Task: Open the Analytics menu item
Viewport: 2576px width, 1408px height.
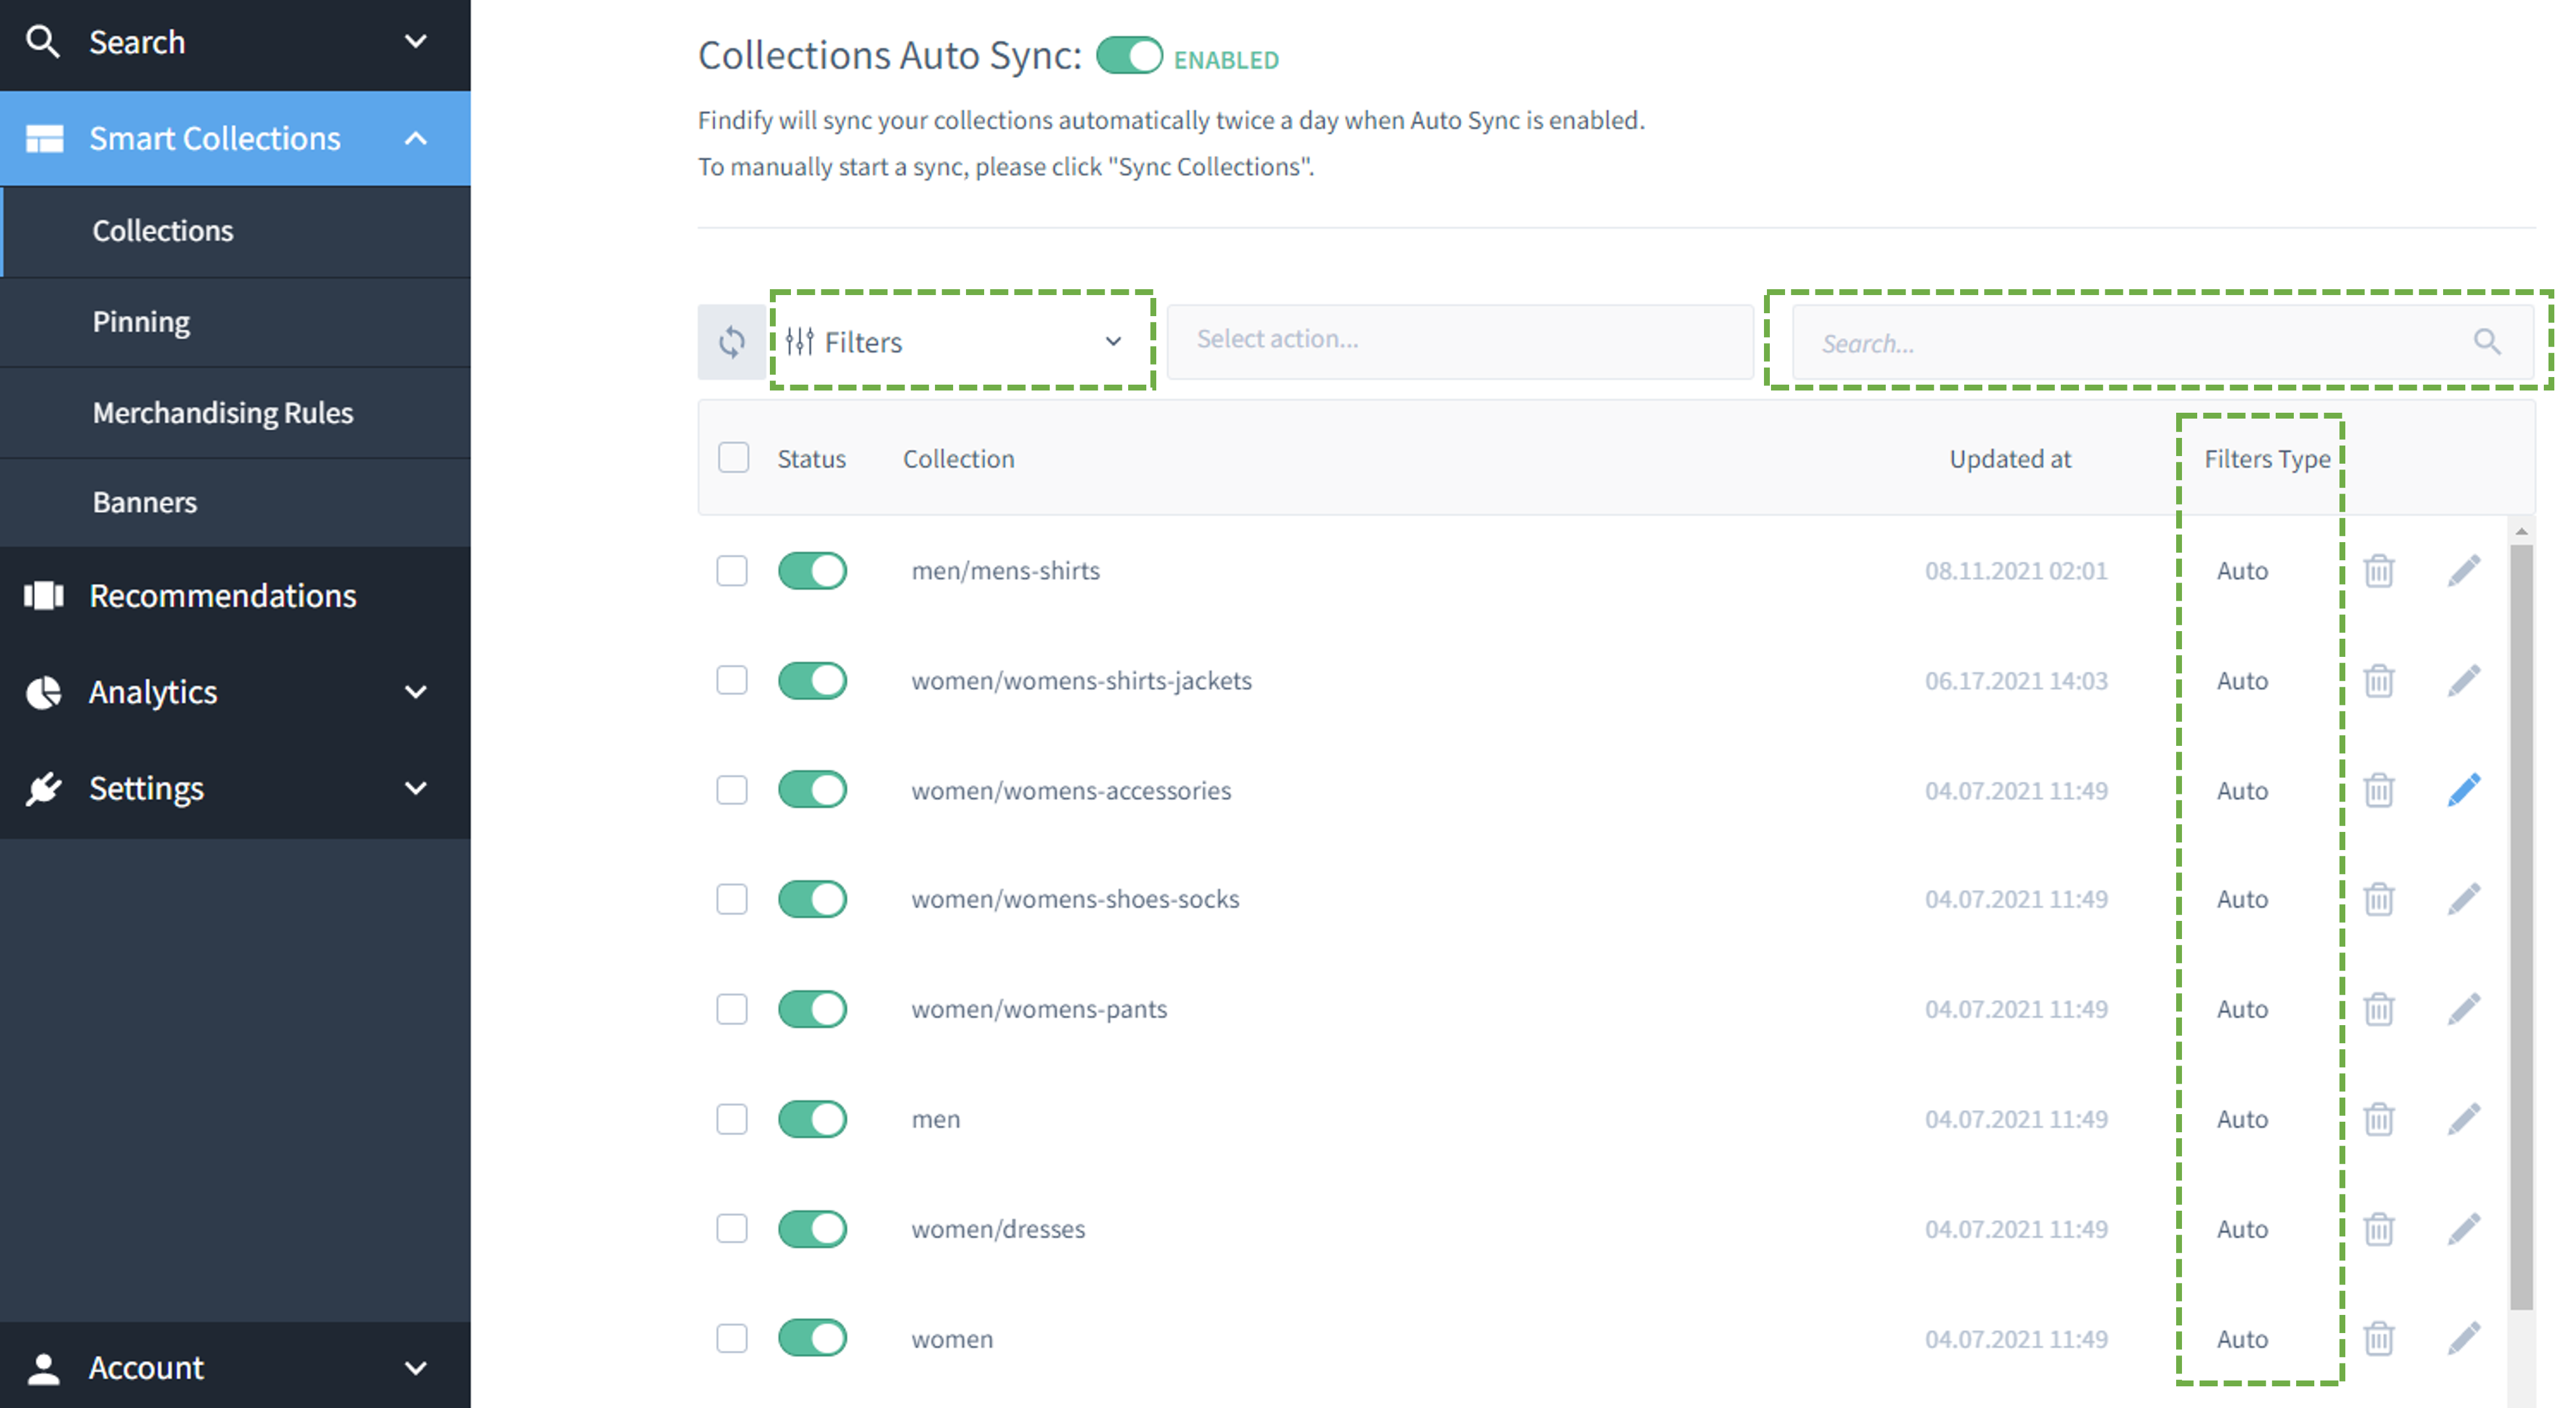Action: [x=236, y=692]
